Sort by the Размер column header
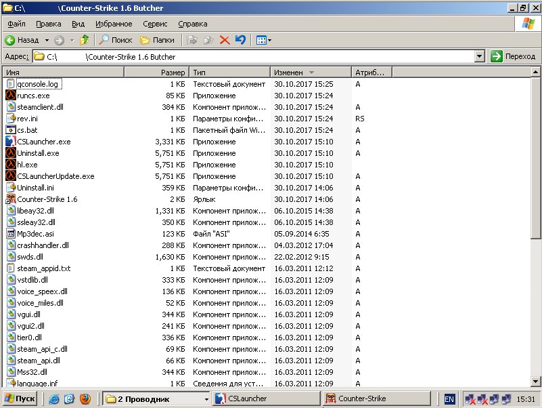 tap(156, 73)
